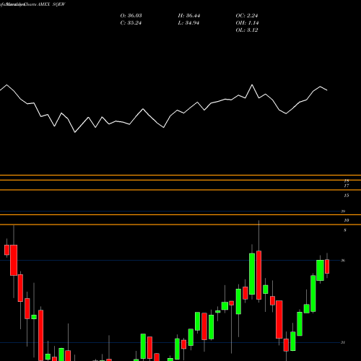
Task: Select the high price text H: 36.44
Action: tap(189, 16)
